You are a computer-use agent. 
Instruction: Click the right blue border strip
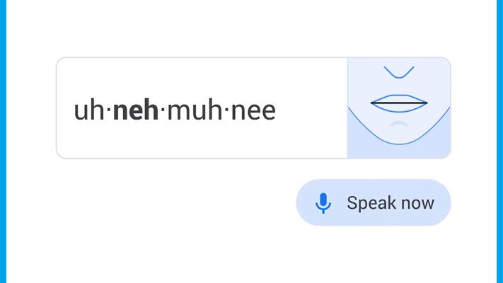500,141
